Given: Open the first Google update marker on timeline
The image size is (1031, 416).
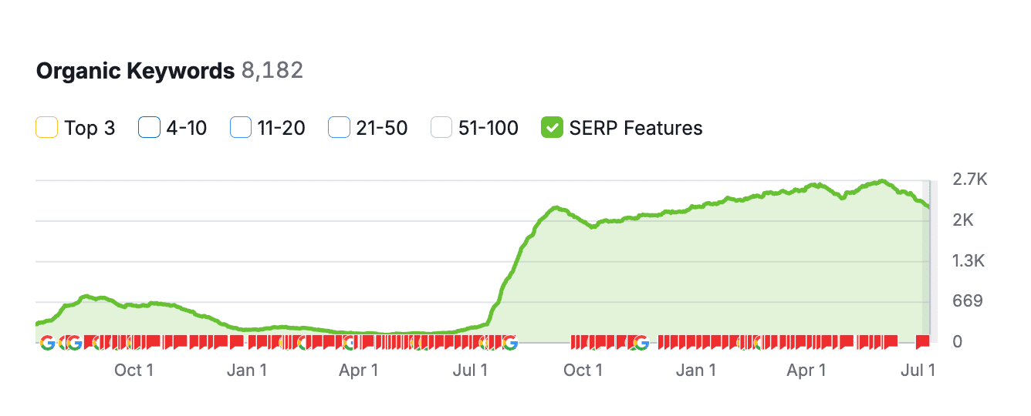Looking at the screenshot, I should point(47,343).
